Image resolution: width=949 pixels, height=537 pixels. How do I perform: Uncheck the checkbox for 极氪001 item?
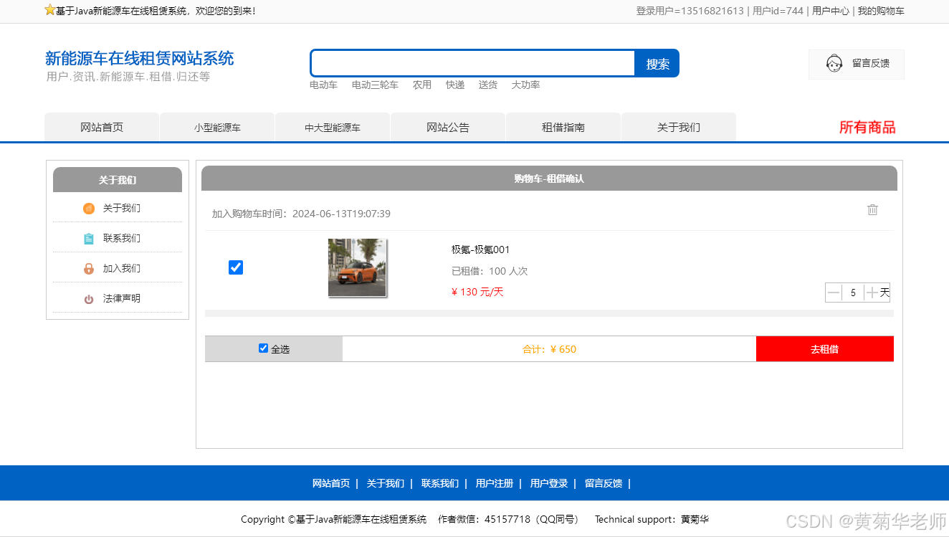[x=236, y=267]
